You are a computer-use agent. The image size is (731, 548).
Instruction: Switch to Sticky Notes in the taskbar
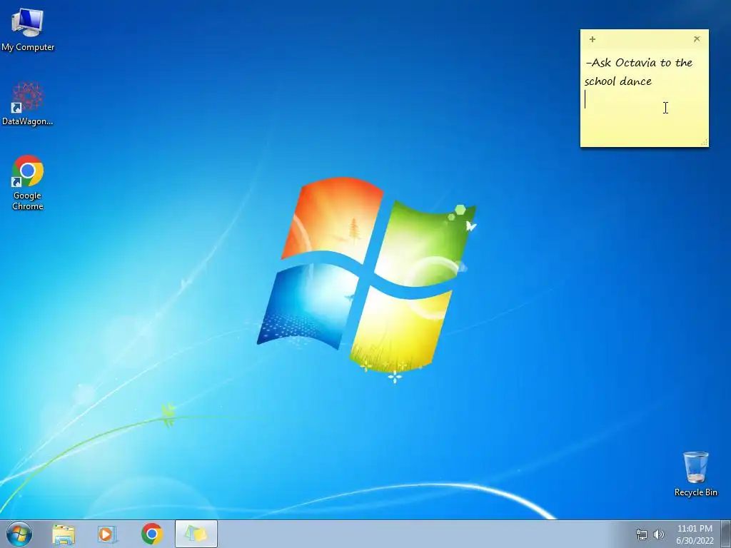[x=196, y=534]
